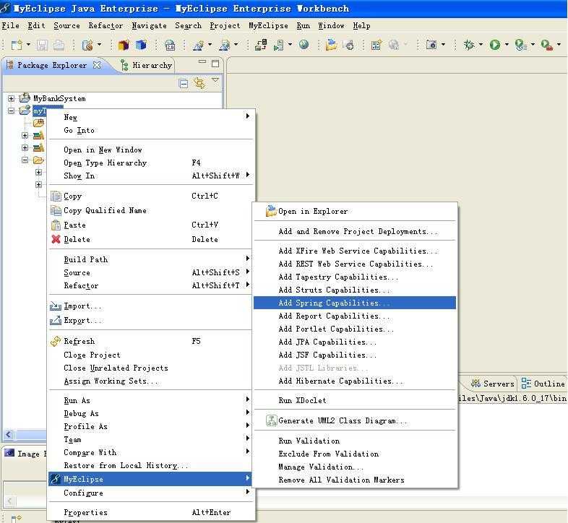Screen dimensions: 568x523
Task: Collapse the open folder tree node
Action: point(25,160)
